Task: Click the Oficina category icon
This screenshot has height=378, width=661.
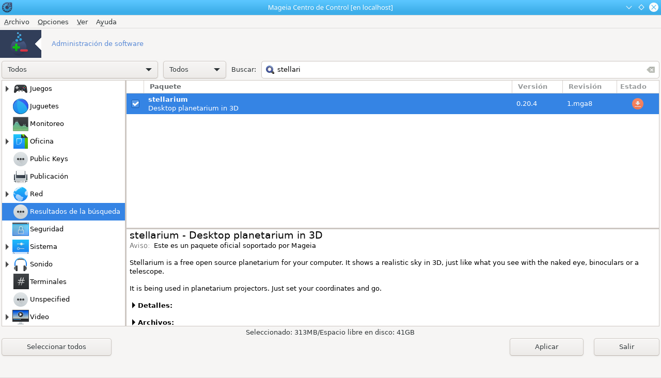Action: (x=21, y=141)
